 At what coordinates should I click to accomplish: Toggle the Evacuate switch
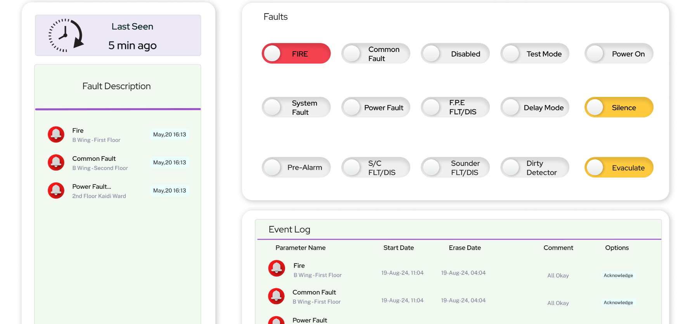pyautogui.click(x=619, y=167)
